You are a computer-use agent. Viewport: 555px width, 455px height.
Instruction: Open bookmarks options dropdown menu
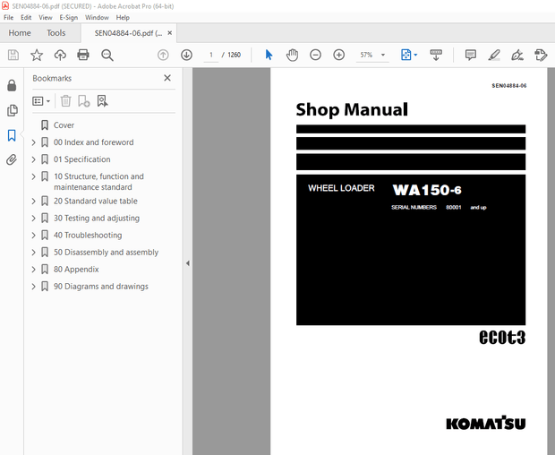(x=41, y=101)
